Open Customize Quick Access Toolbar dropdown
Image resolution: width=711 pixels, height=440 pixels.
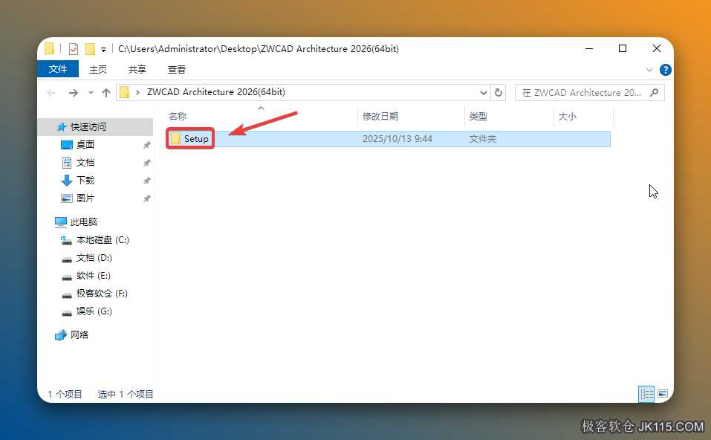(103, 49)
